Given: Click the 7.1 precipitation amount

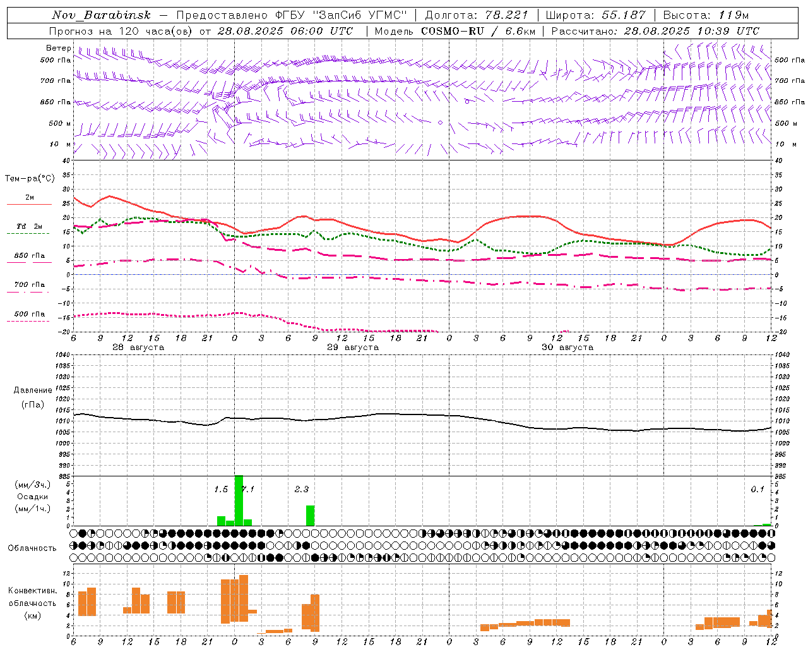Looking at the screenshot, I should click(248, 490).
